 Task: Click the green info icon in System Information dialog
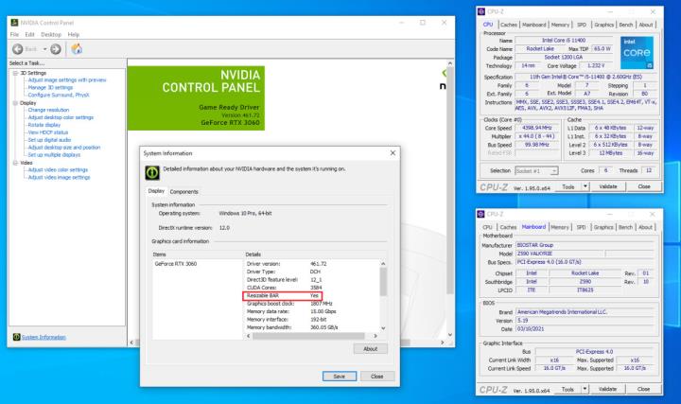[x=152, y=173]
